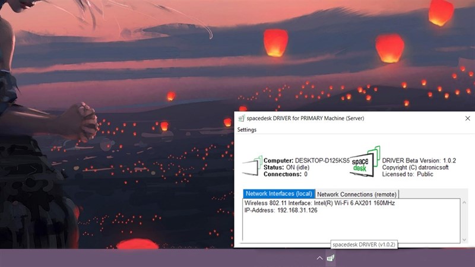Close the spacedesk DRIVER window
This screenshot has width=475, height=267.
pyautogui.click(x=467, y=118)
